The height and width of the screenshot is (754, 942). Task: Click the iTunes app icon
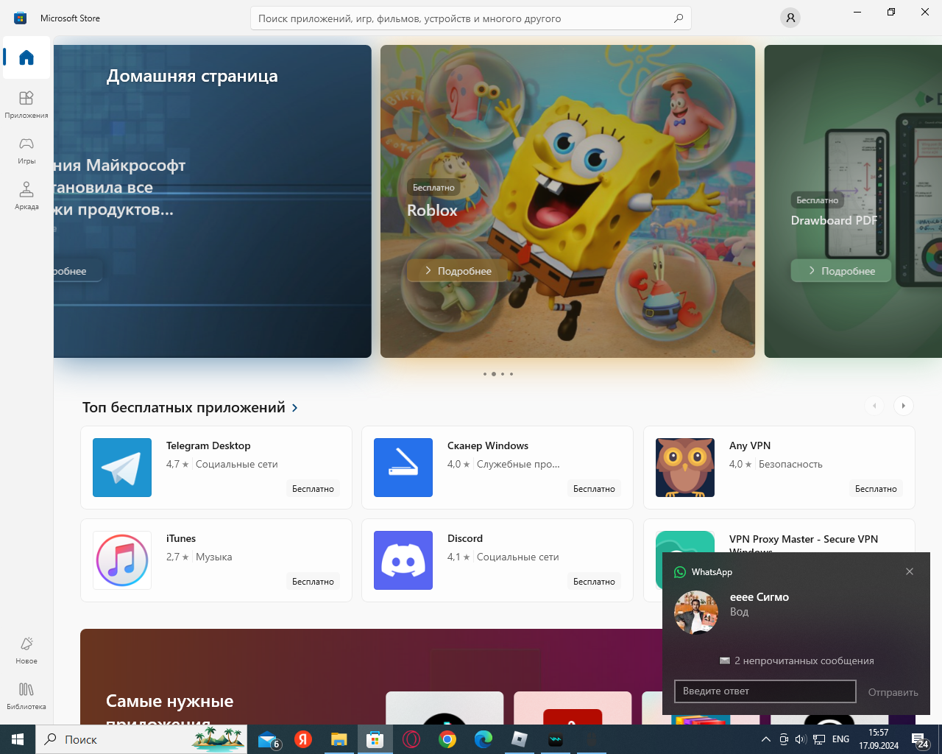click(122, 560)
